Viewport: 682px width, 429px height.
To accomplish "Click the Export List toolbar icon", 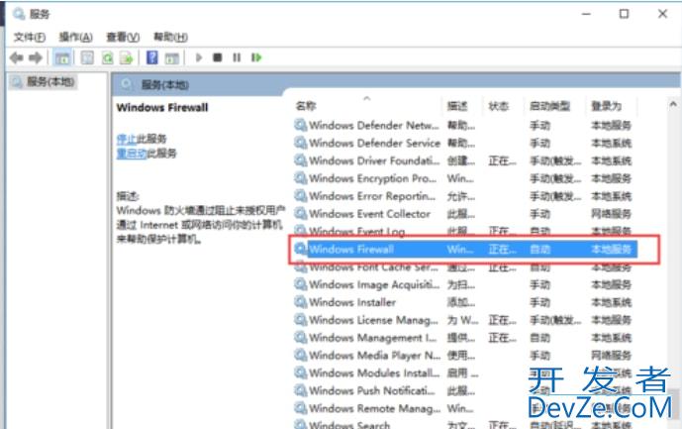I will [x=127, y=57].
